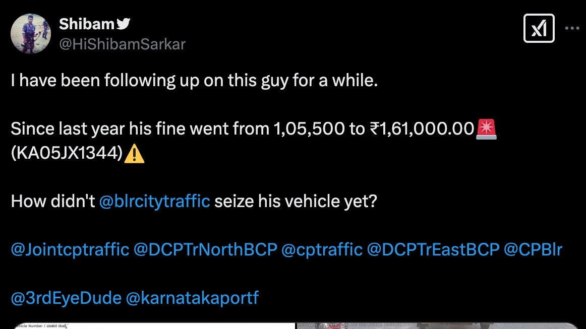Screen dimensions: 586x329
Task: Go to the @Jointcptraffic profile mention
Action: [70, 249]
